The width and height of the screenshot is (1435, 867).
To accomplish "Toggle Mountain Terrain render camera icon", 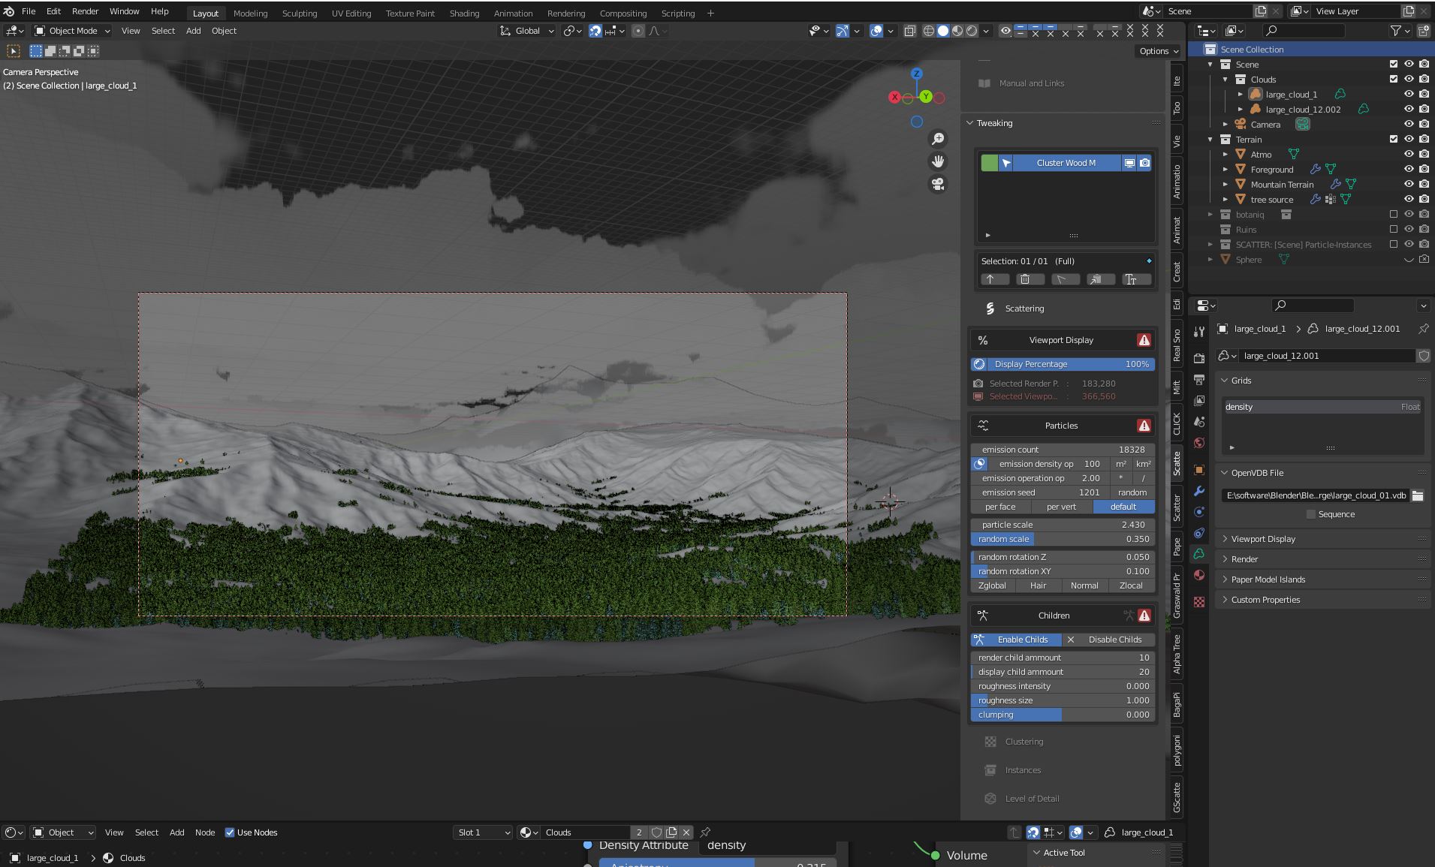I will 1424,185.
